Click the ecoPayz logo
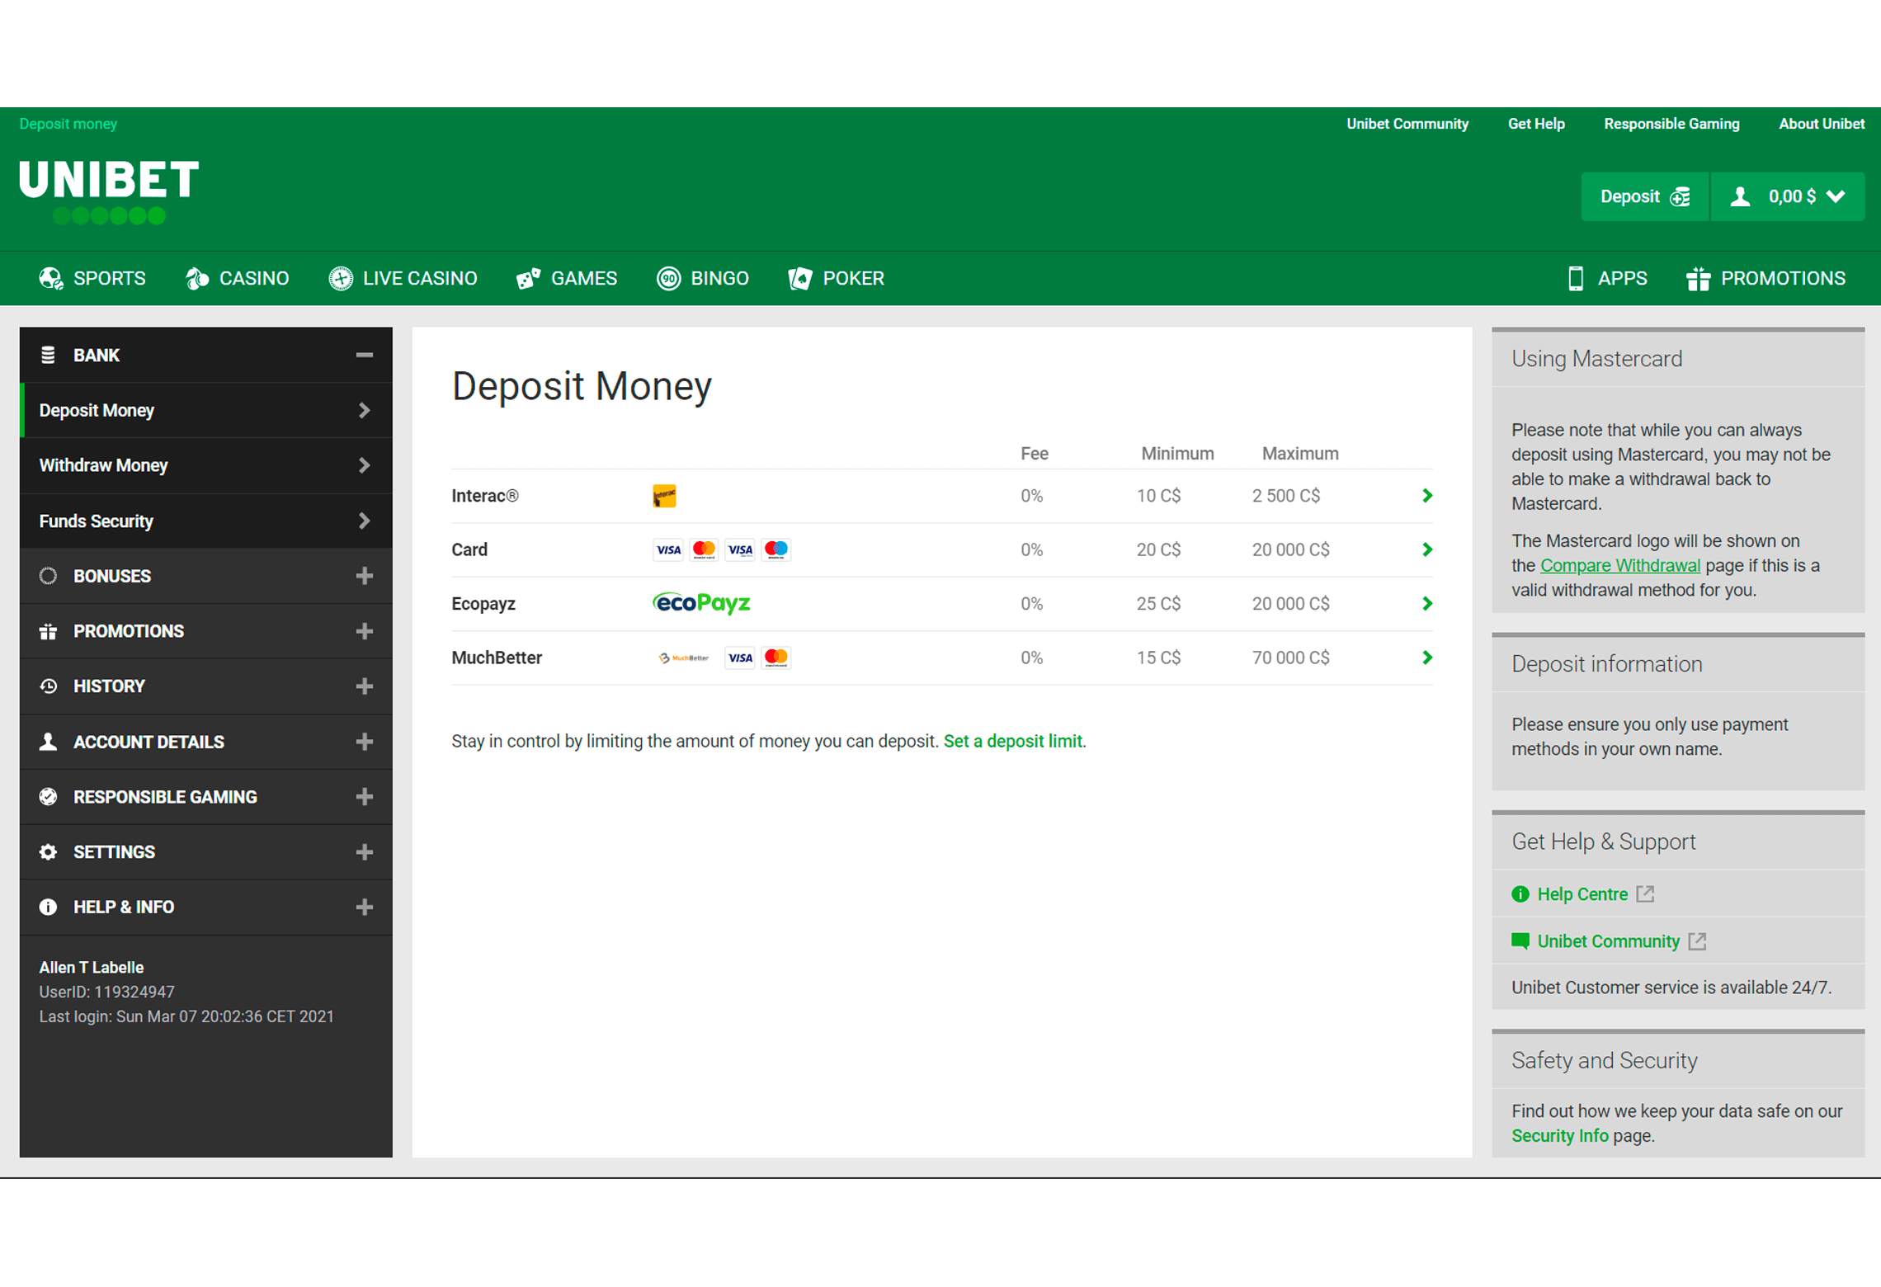The image size is (1881, 1287). click(x=701, y=603)
